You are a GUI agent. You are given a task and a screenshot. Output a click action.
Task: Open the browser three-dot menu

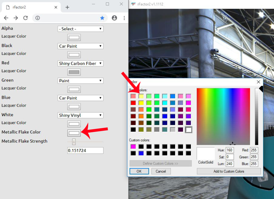pos(124,18)
